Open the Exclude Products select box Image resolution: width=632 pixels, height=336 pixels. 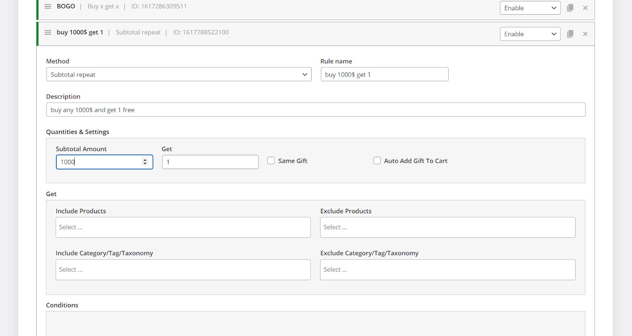(447, 228)
